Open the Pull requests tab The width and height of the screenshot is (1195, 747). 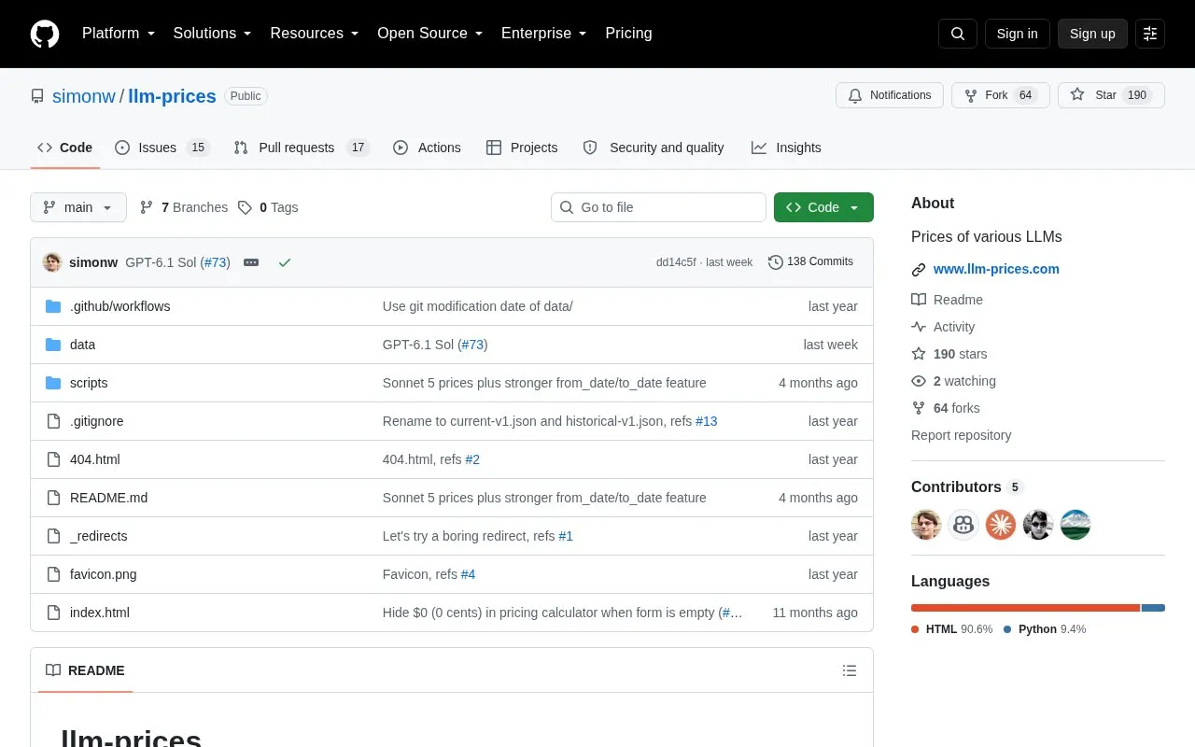(x=302, y=148)
